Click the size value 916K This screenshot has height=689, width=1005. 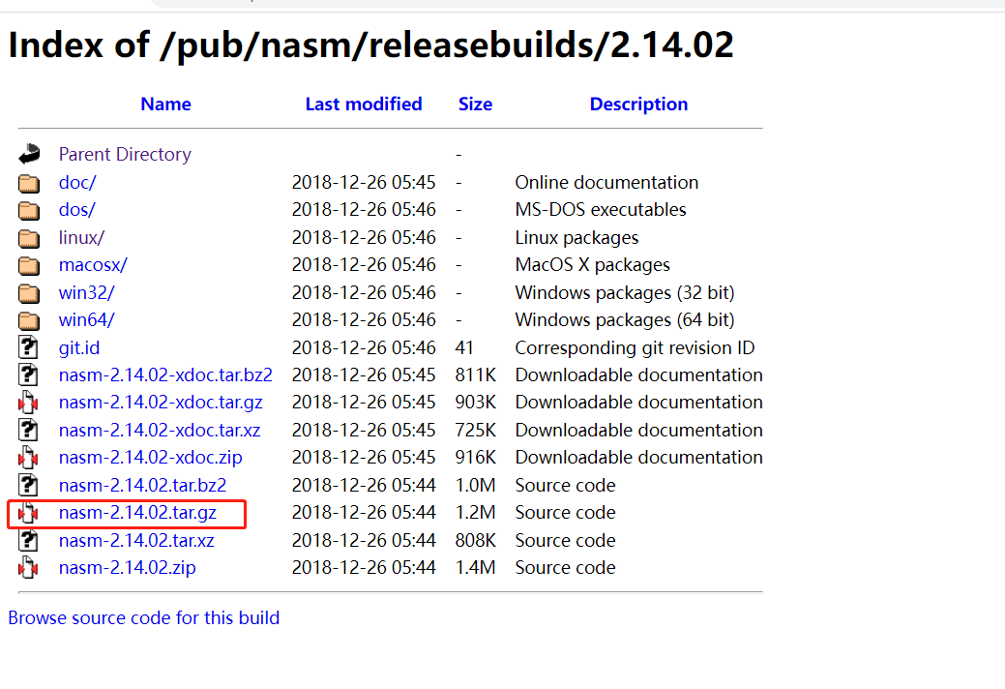tap(476, 458)
